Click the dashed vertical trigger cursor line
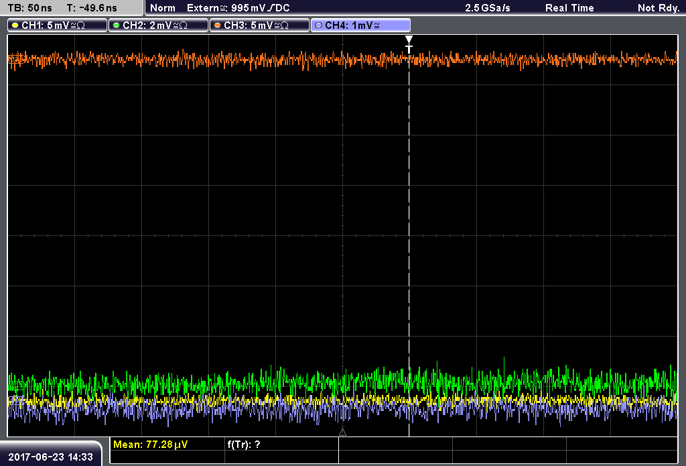Image resolution: width=686 pixels, height=466 pixels. (x=409, y=245)
